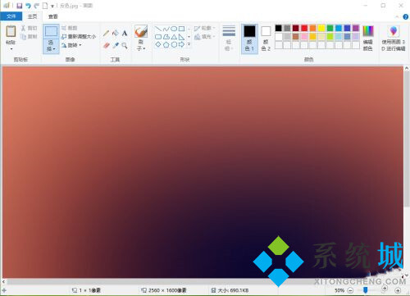
Task: Click the New blank page icon in title bar
Action: pyautogui.click(x=45, y=6)
